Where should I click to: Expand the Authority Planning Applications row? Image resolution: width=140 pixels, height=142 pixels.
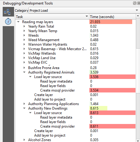click(x=24, y=104)
